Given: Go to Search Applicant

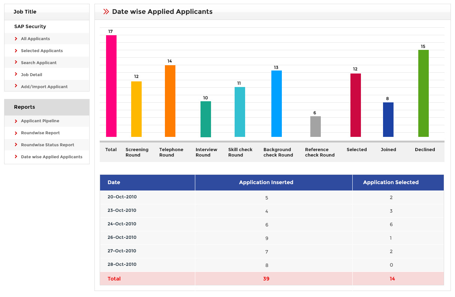Looking at the screenshot, I should [x=39, y=63].
